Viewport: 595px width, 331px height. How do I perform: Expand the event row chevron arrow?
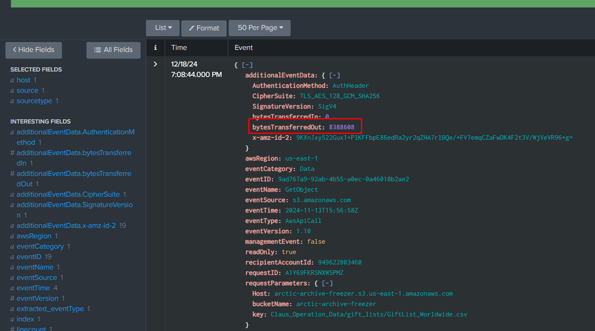pyautogui.click(x=156, y=64)
